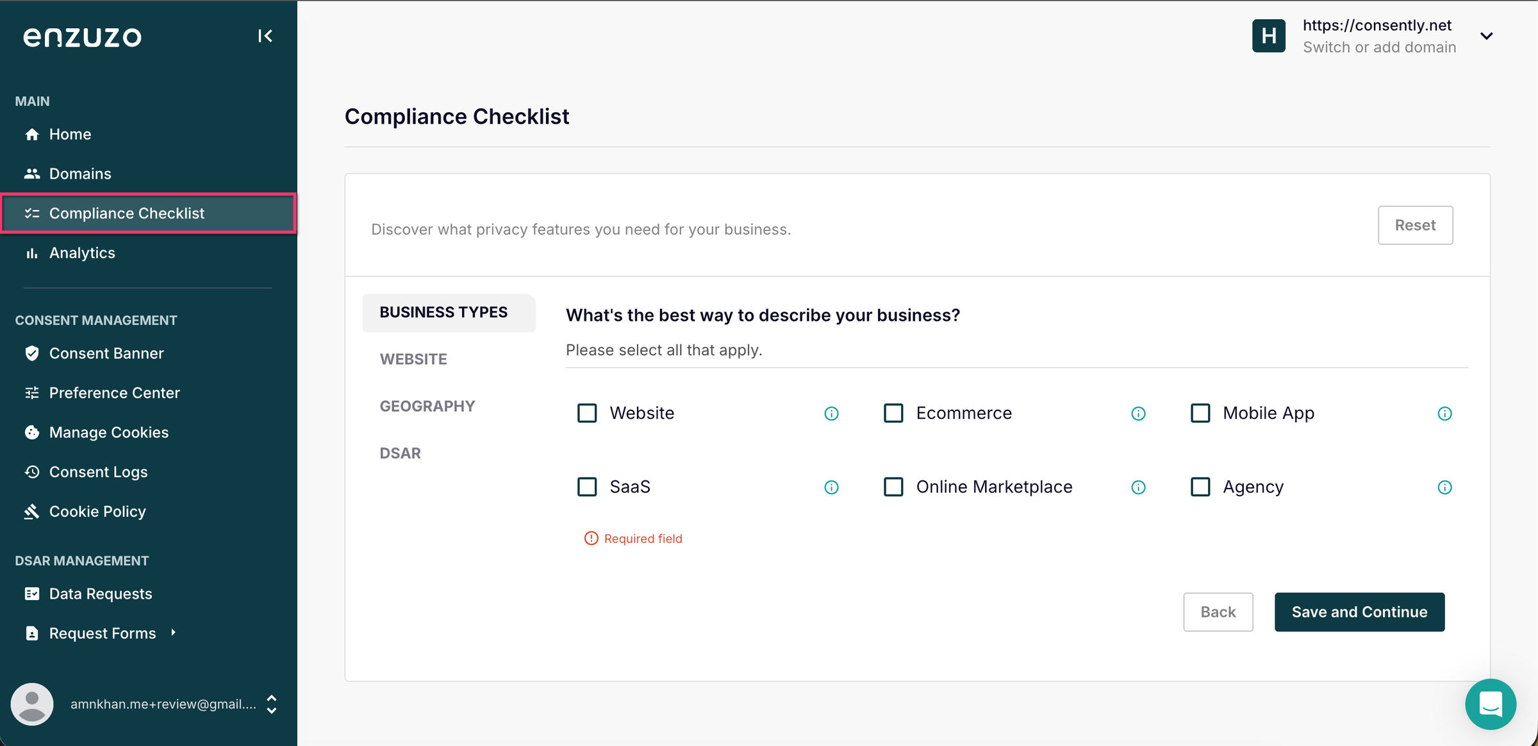Click the Compliance Checklist list icon
This screenshot has width=1538, height=746.
coord(32,213)
